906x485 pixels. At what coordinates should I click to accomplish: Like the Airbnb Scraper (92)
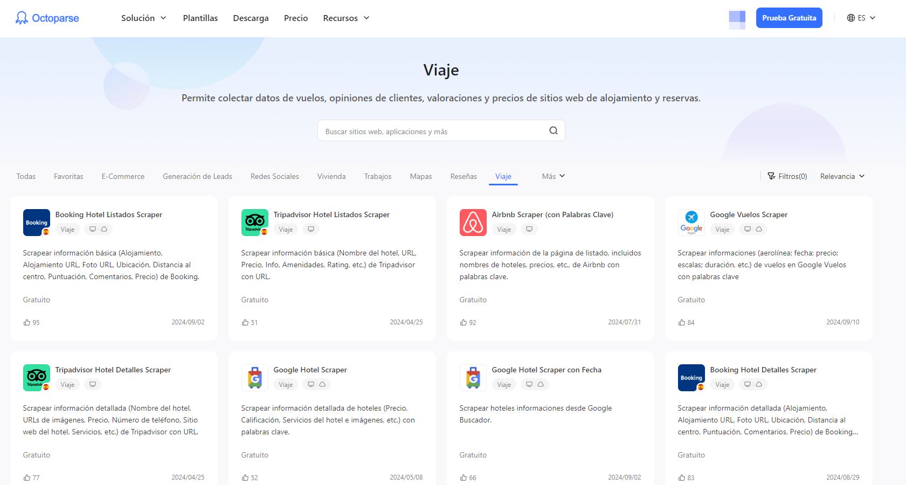(x=464, y=322)
